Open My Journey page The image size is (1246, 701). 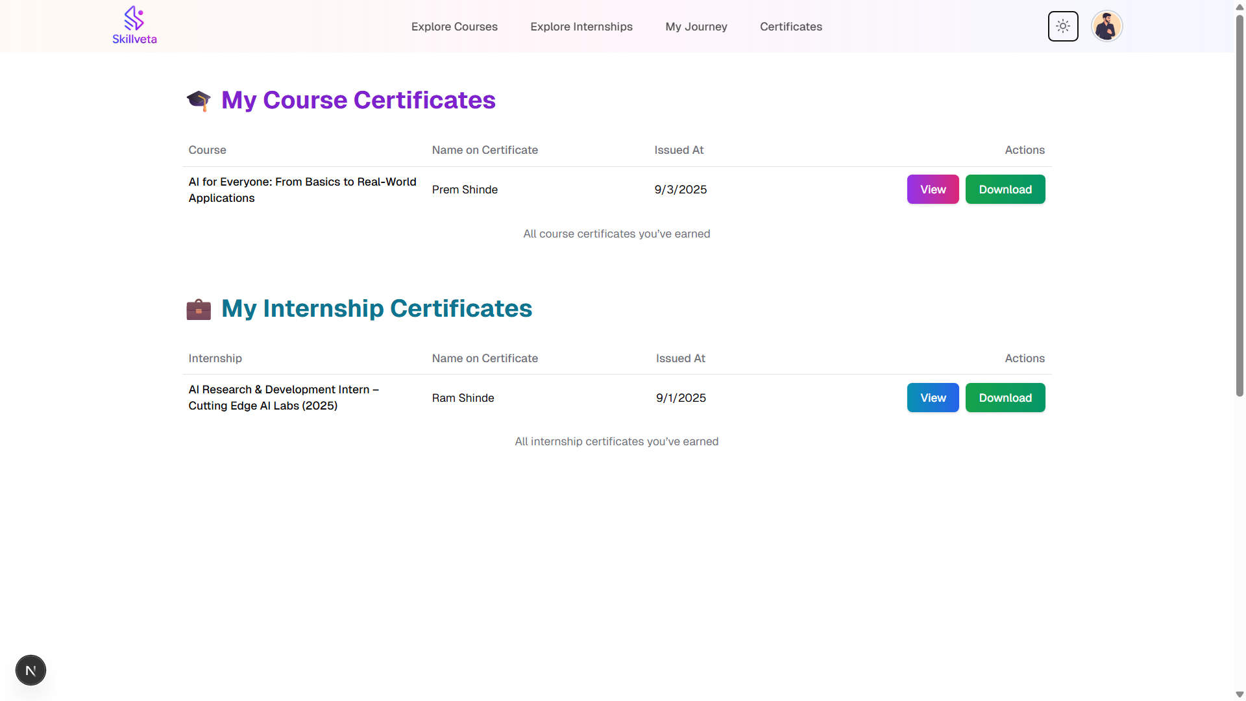click(x=696, y=27)
